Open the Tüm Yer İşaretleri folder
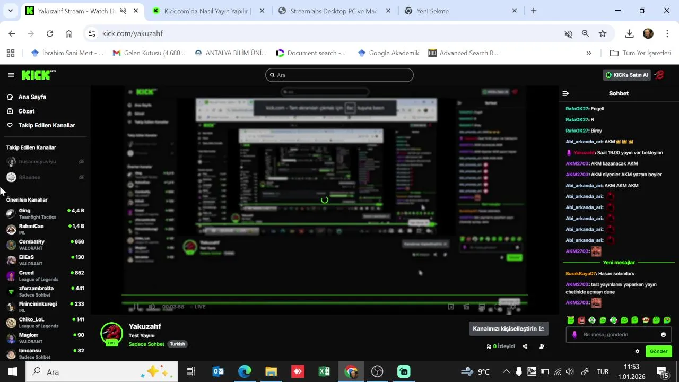The width and height of the screenshot is (679, 382). point(641,53)
